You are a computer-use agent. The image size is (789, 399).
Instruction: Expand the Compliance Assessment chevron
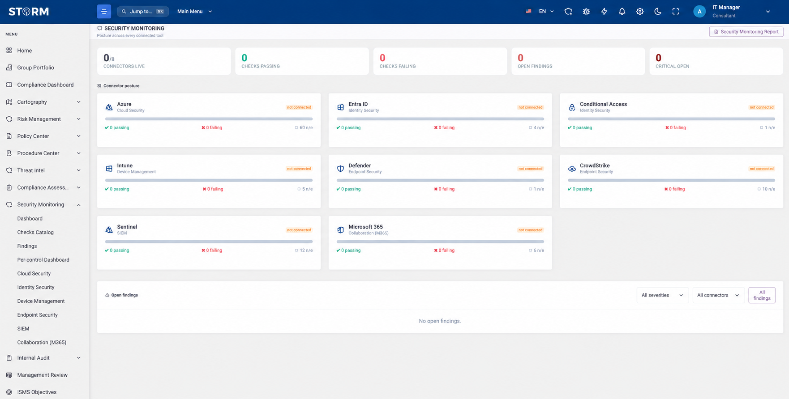79,187
